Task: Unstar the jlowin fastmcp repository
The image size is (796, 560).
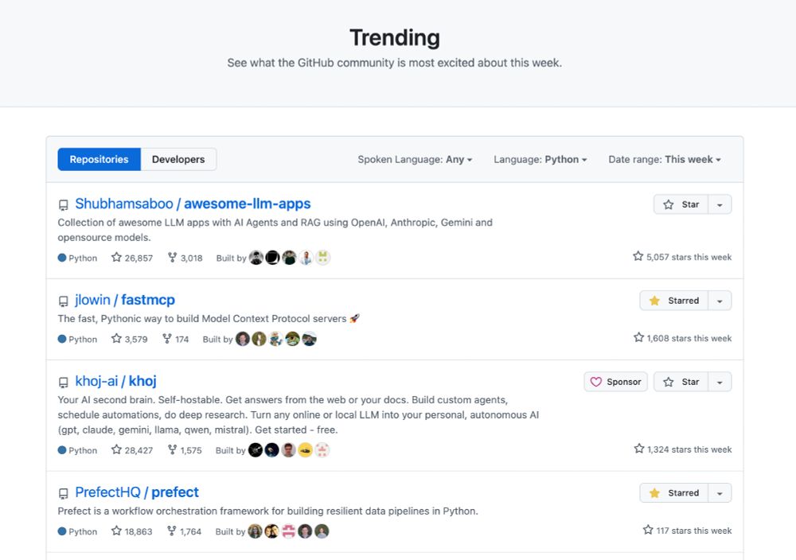Action: point(673,301)
